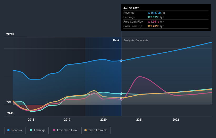The image size is (216, 138).
Task: Click the 2020 x-axis label
Action: pos(103,120)
